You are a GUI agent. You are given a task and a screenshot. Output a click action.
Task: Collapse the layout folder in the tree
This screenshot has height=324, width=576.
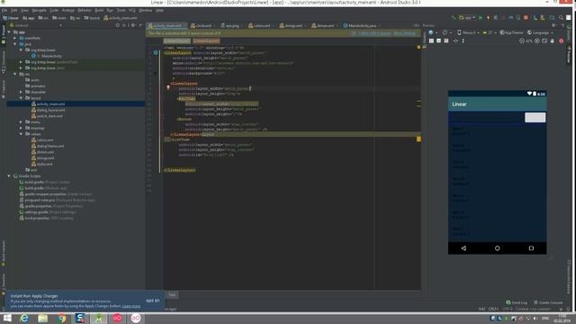coord(21,98)
